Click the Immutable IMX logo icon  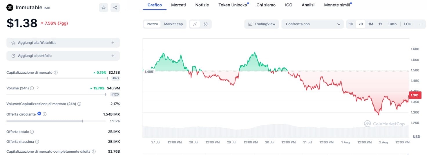tap(10, 8)
